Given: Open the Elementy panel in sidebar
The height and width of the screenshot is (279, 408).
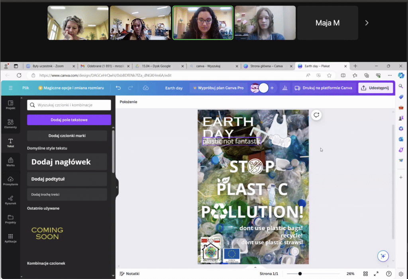Looking at the screenshot, I should 10,123.
